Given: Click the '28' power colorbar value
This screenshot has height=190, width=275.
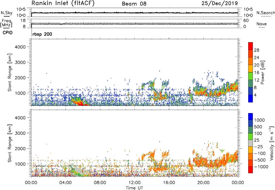Looking at the screenshot, I should (256, 50).
